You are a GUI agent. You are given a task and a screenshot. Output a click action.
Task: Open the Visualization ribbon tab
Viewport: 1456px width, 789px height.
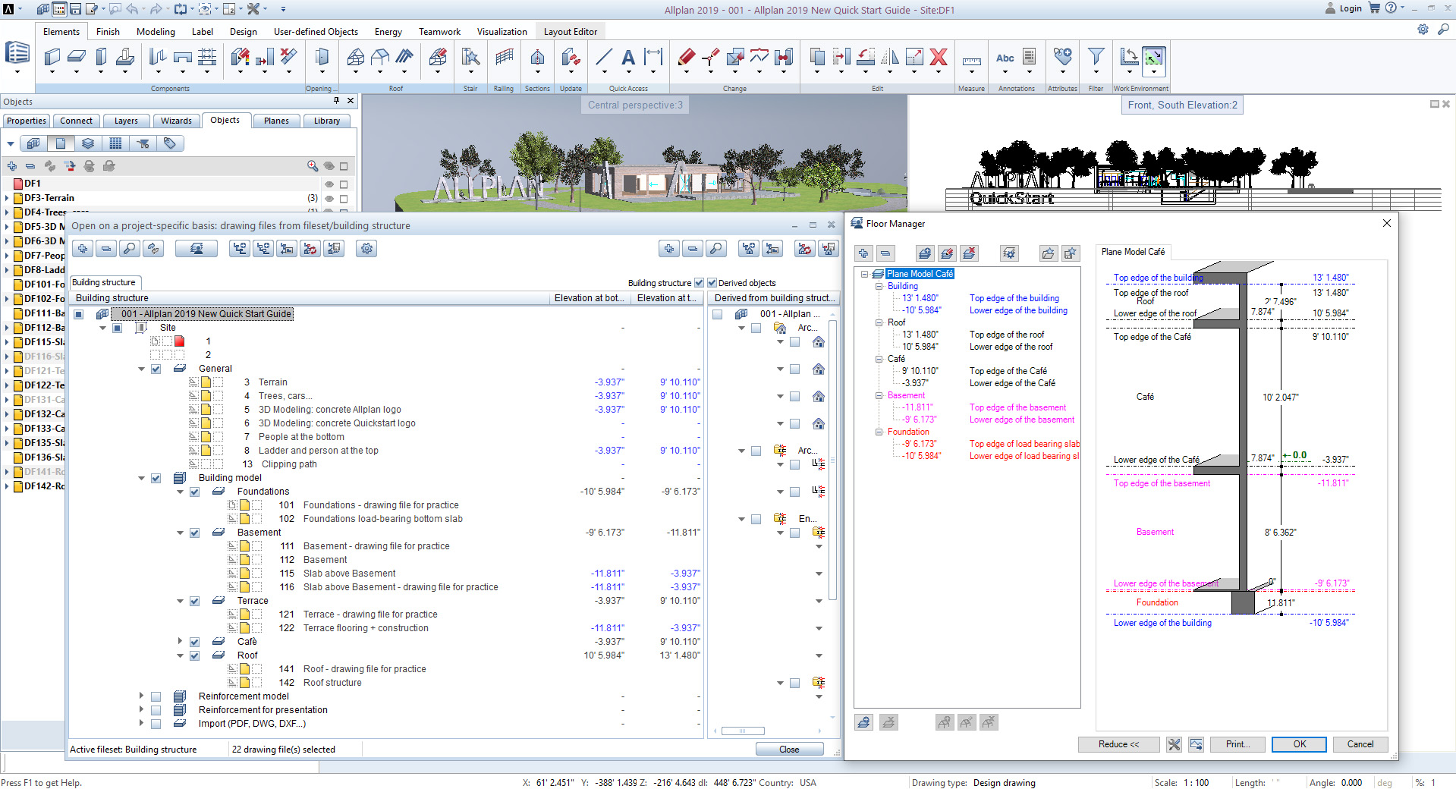(502, 31)
